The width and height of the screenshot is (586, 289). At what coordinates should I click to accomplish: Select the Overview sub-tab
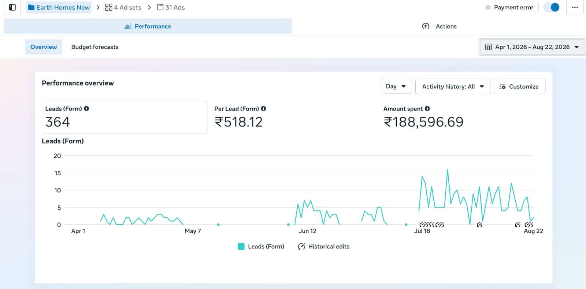point(44,47)
